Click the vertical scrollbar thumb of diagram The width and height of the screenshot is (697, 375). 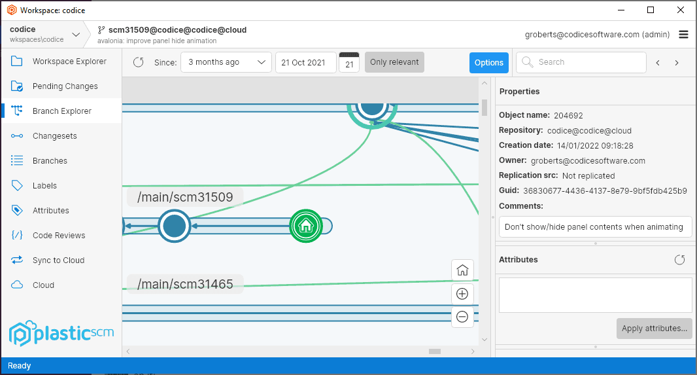484,107
